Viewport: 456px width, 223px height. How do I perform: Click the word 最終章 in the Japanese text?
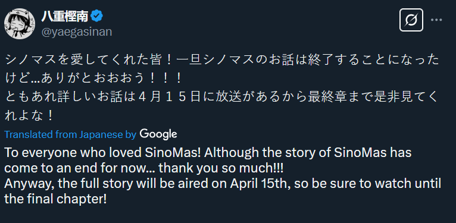[x=323, y=98]
